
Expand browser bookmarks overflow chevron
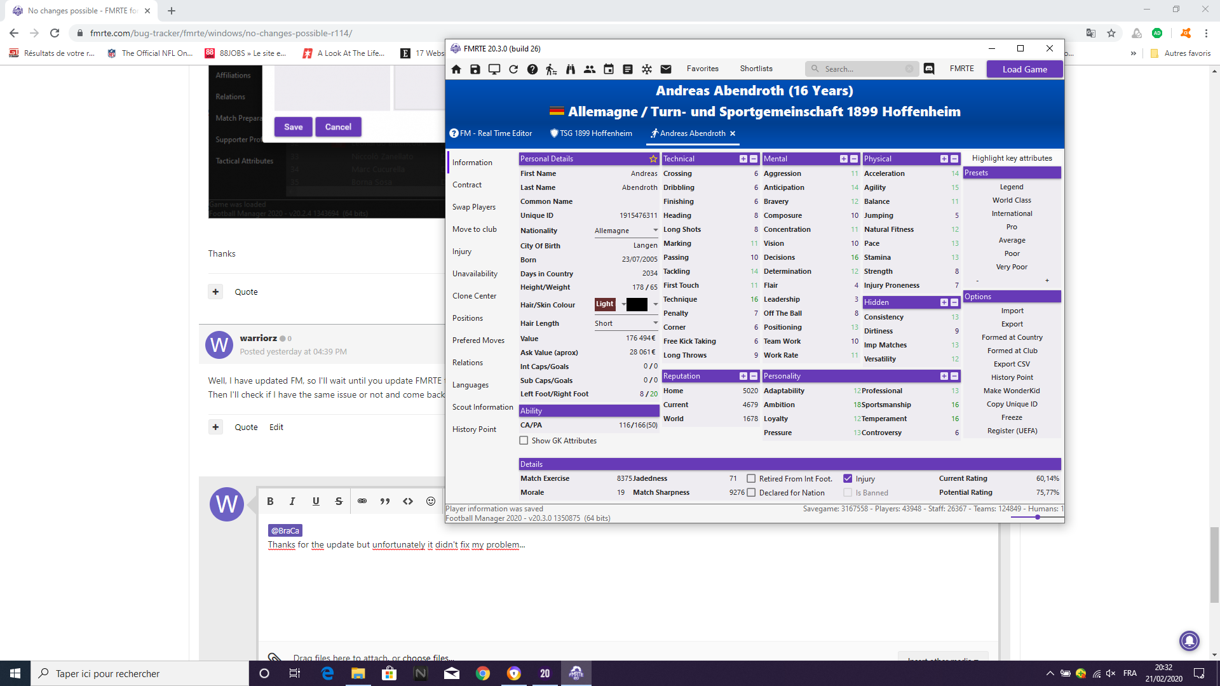pos(1133,53)
